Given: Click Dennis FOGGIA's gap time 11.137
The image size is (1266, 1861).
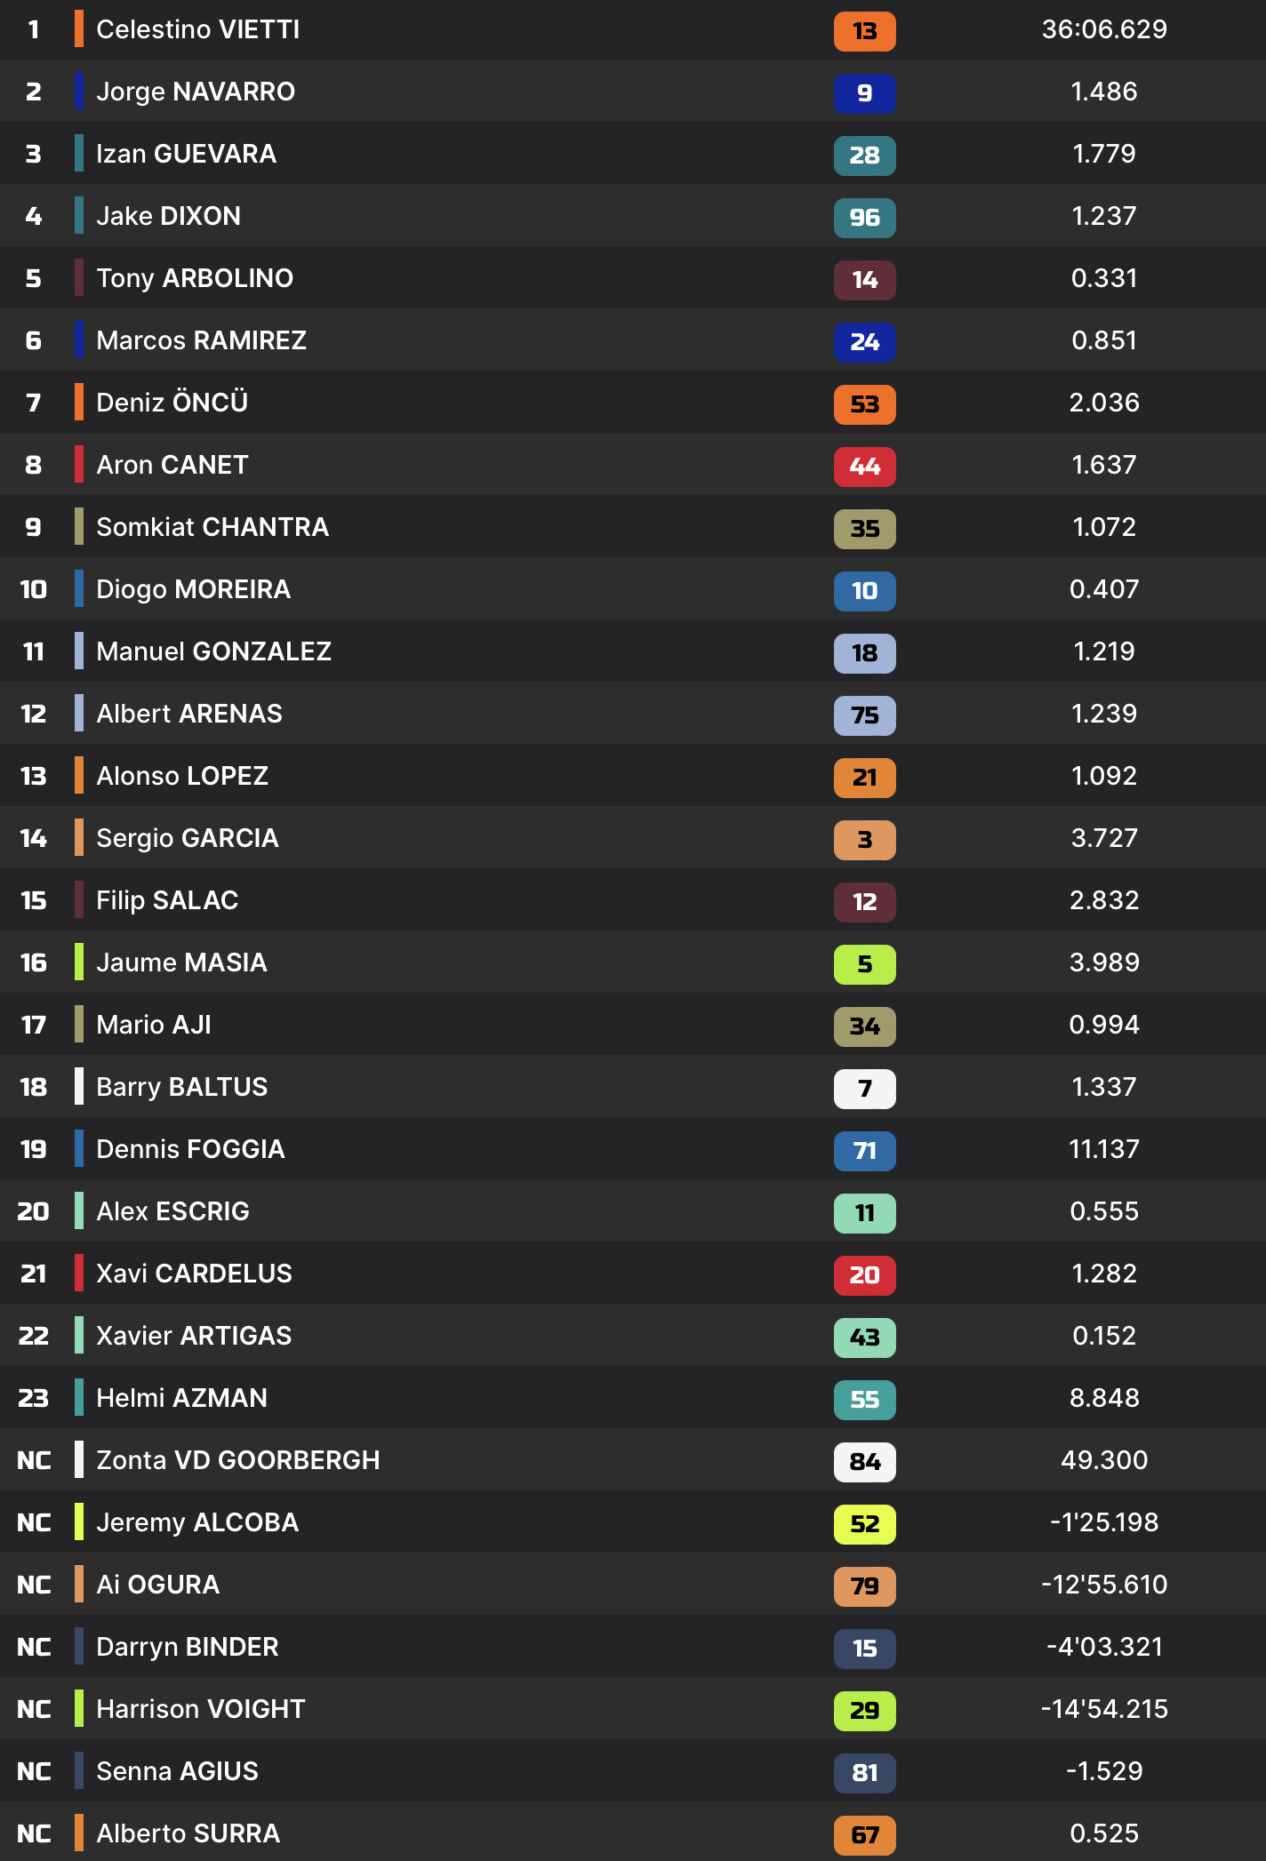Looking at the screenshot, I should click(x=1104, y=1149).
